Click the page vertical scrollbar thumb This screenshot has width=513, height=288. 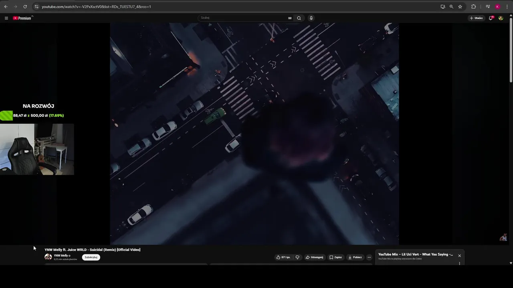pos(511,50)
